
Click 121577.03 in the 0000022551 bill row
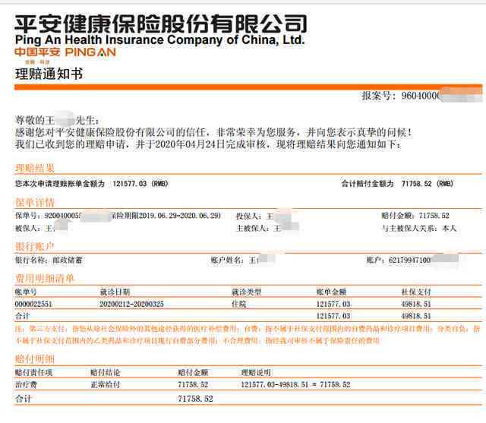tap(333, 304)
